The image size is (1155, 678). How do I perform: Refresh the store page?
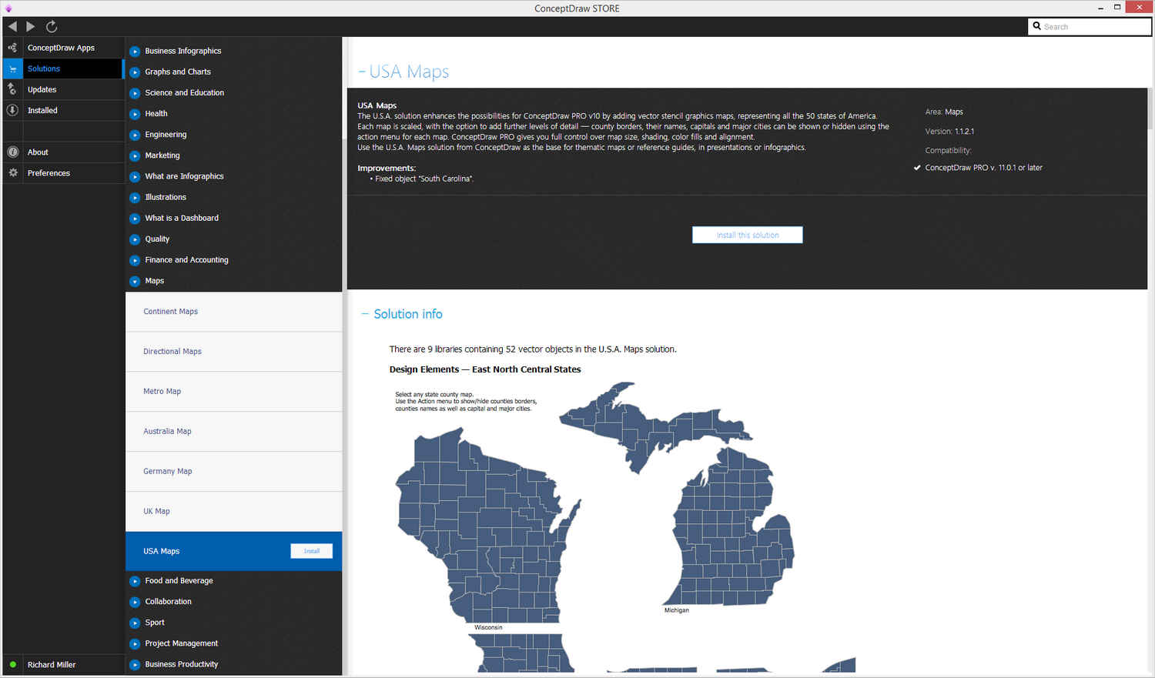pyautogui.click(x=52, y=26)
